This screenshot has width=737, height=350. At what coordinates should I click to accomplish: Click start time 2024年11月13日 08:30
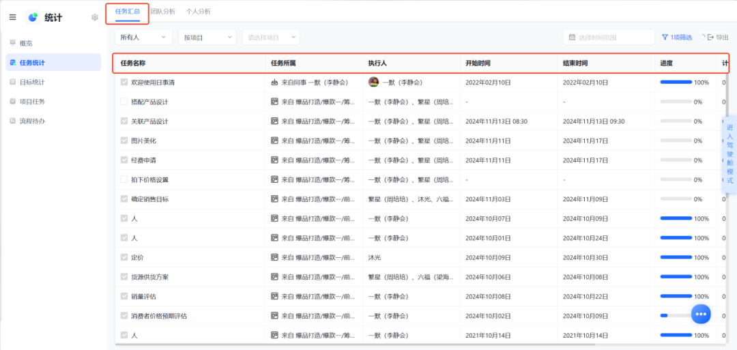point(496,121)
